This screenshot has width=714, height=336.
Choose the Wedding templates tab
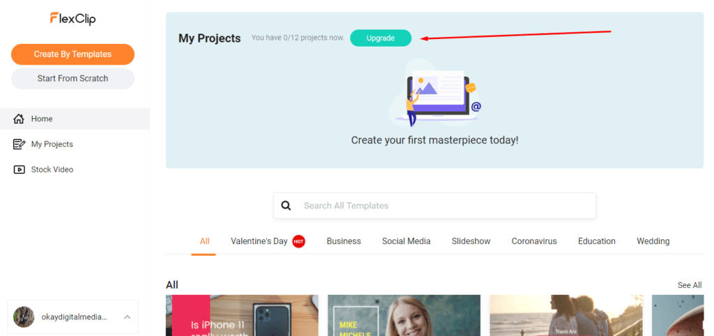click(x=653, y=241)
